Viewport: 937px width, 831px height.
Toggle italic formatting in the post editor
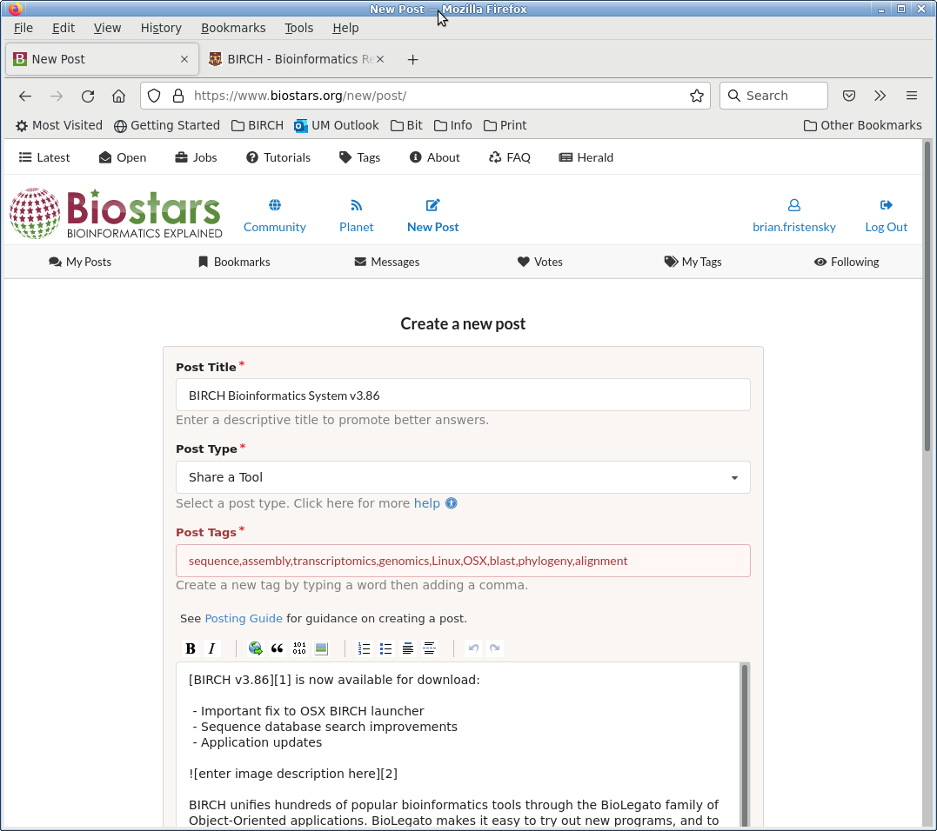[x=211, y=648]
